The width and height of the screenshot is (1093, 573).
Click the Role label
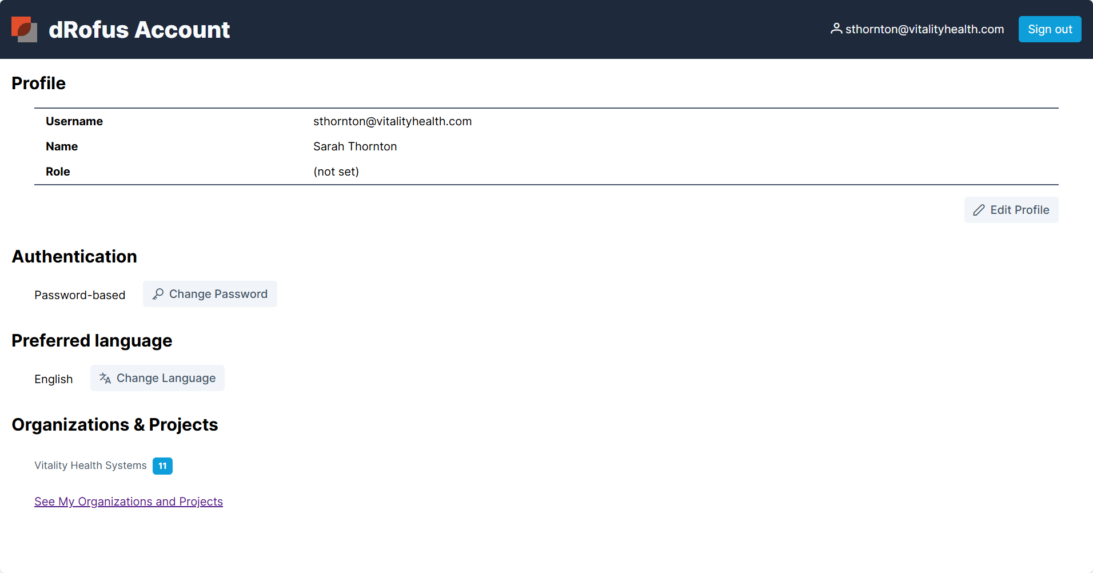(x=58, y=172)
